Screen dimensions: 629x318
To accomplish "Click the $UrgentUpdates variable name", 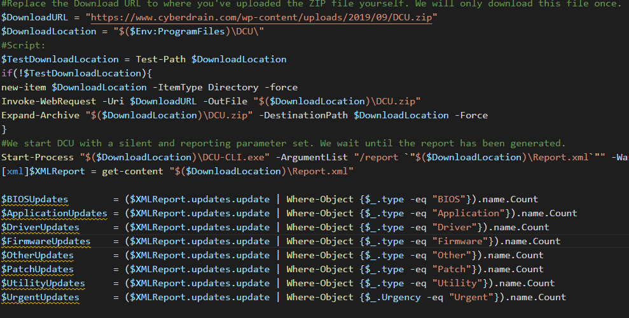I will click(x=40, y=297).
